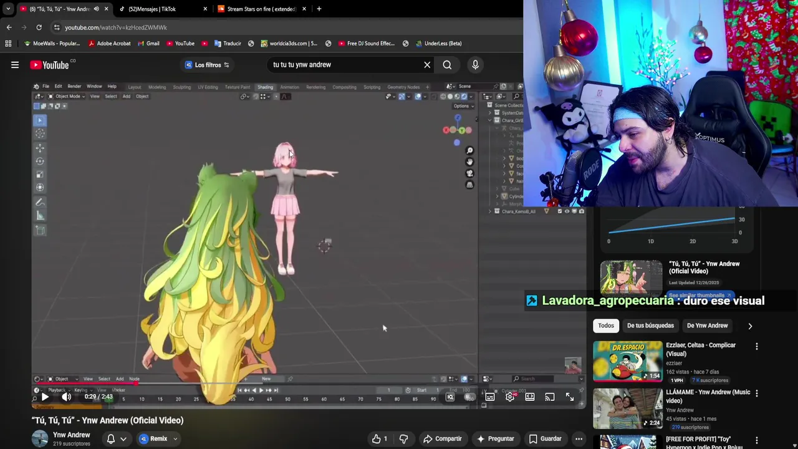Open the Chrome apps grid shortcut
Image resolution: width=798 pixels, height=449 pixels.
pos(8,44)
